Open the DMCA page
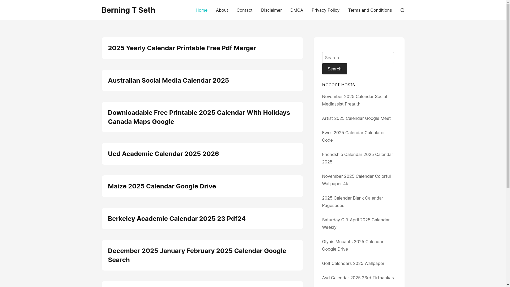Viewport: 510px width, 287px height. point(296,10)
